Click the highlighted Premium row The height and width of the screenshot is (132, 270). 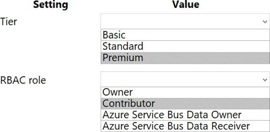pyautogui.click(x=185, y=58)
